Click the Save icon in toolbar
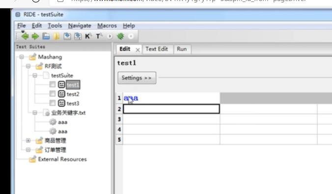Image resolution: width=332 pixels, height=194 pixels. [x=67, y=36]
